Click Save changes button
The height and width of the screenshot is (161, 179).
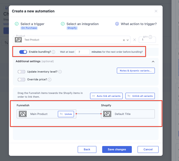tap(117, 149)
